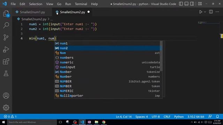Screen dimensions: 223x125
Task: Open Task View on the taskbar
Action: (60, 122)
